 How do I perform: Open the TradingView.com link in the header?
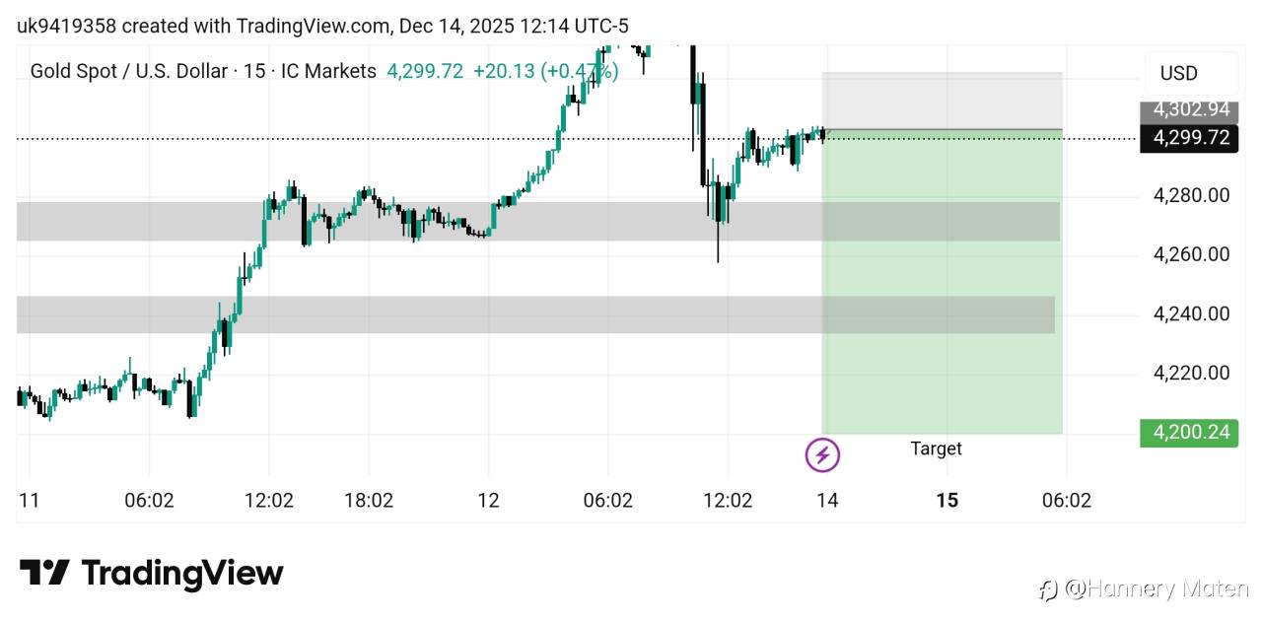point(313,26)
